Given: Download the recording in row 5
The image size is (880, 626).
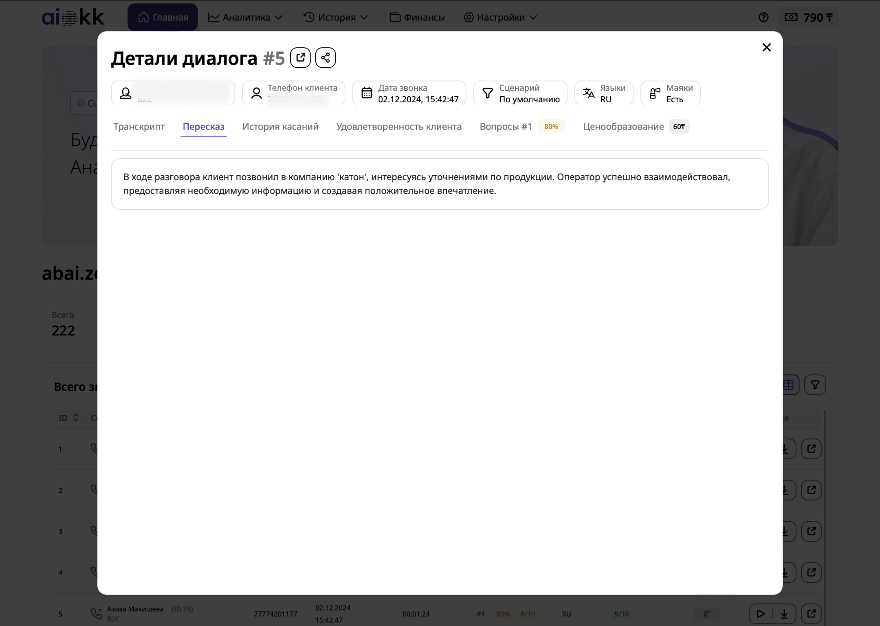Looking at the screenshot, I should [x=784, y=613].
